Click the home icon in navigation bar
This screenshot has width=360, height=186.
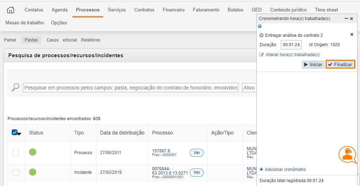tap(11, 10)
